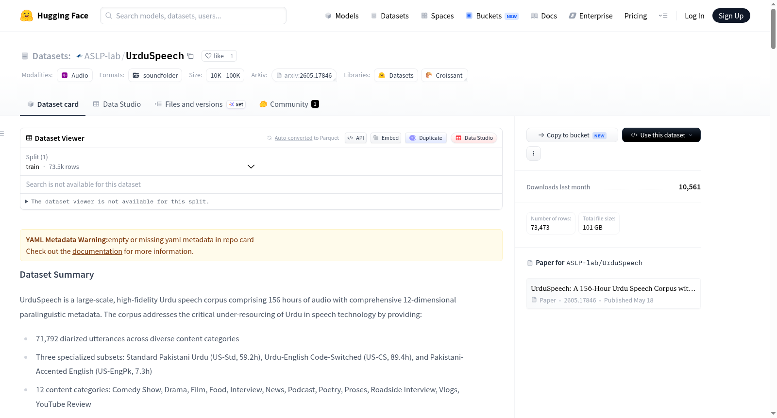Click the Datasets: breadcrumb label

51,56
